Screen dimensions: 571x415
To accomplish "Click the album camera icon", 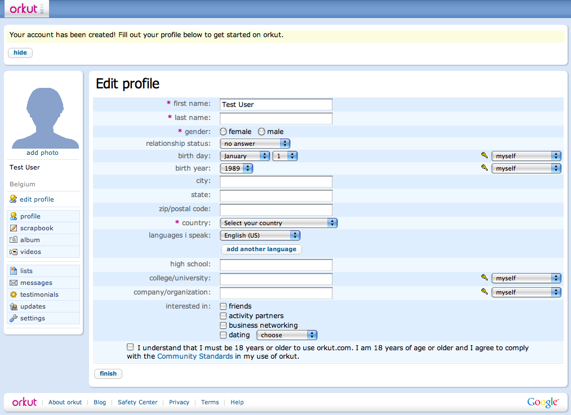I will [x=14, y=240].
